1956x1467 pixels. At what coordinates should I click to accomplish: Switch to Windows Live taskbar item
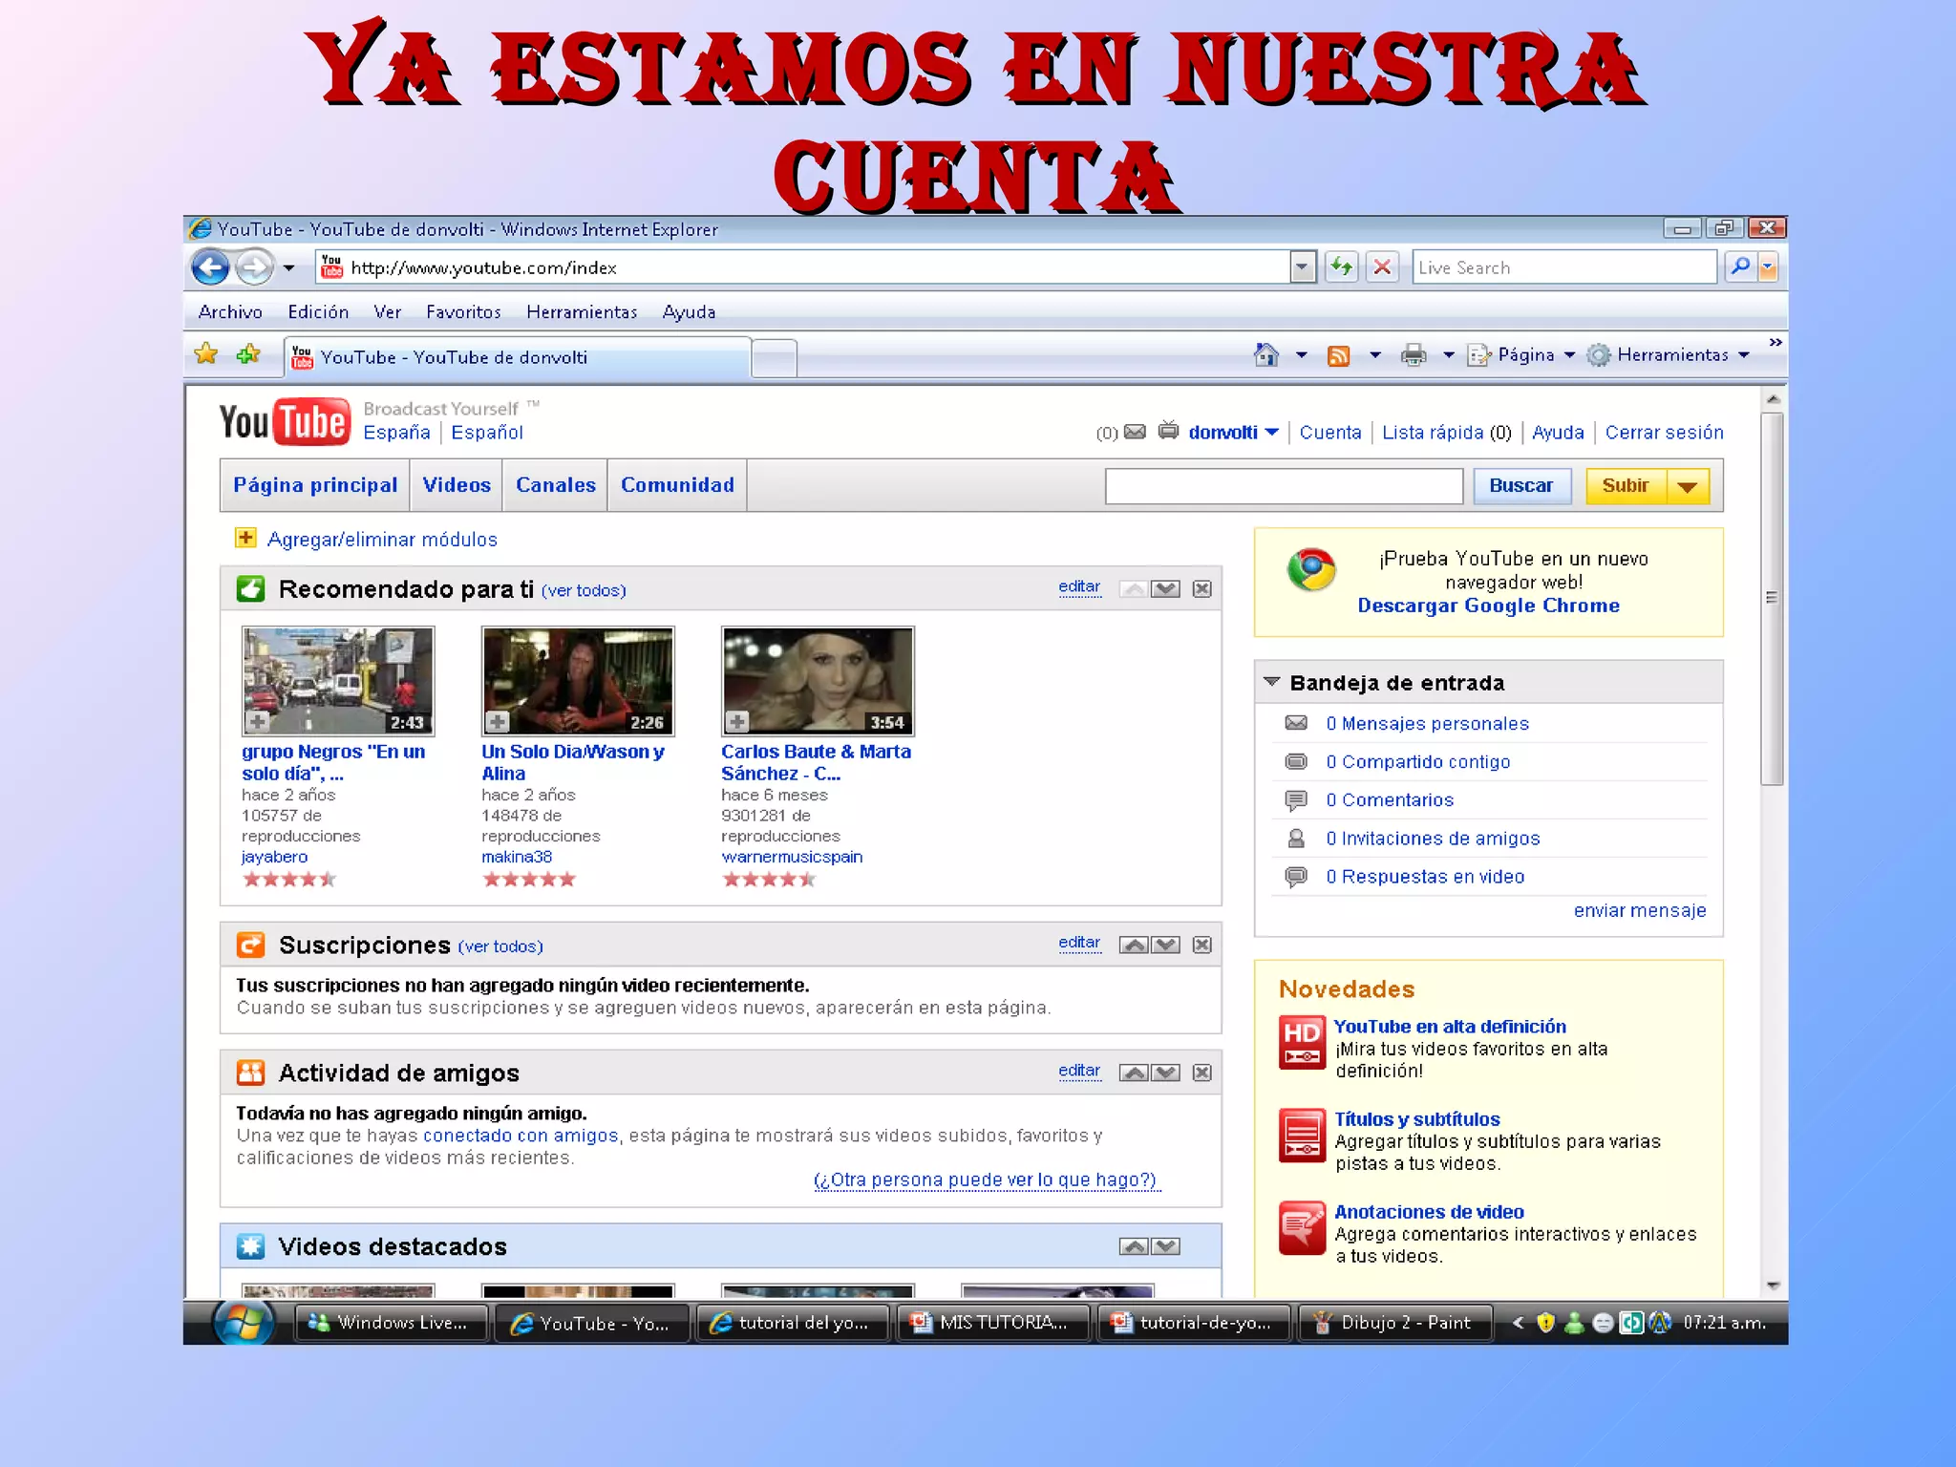(x=392, y=1323)
